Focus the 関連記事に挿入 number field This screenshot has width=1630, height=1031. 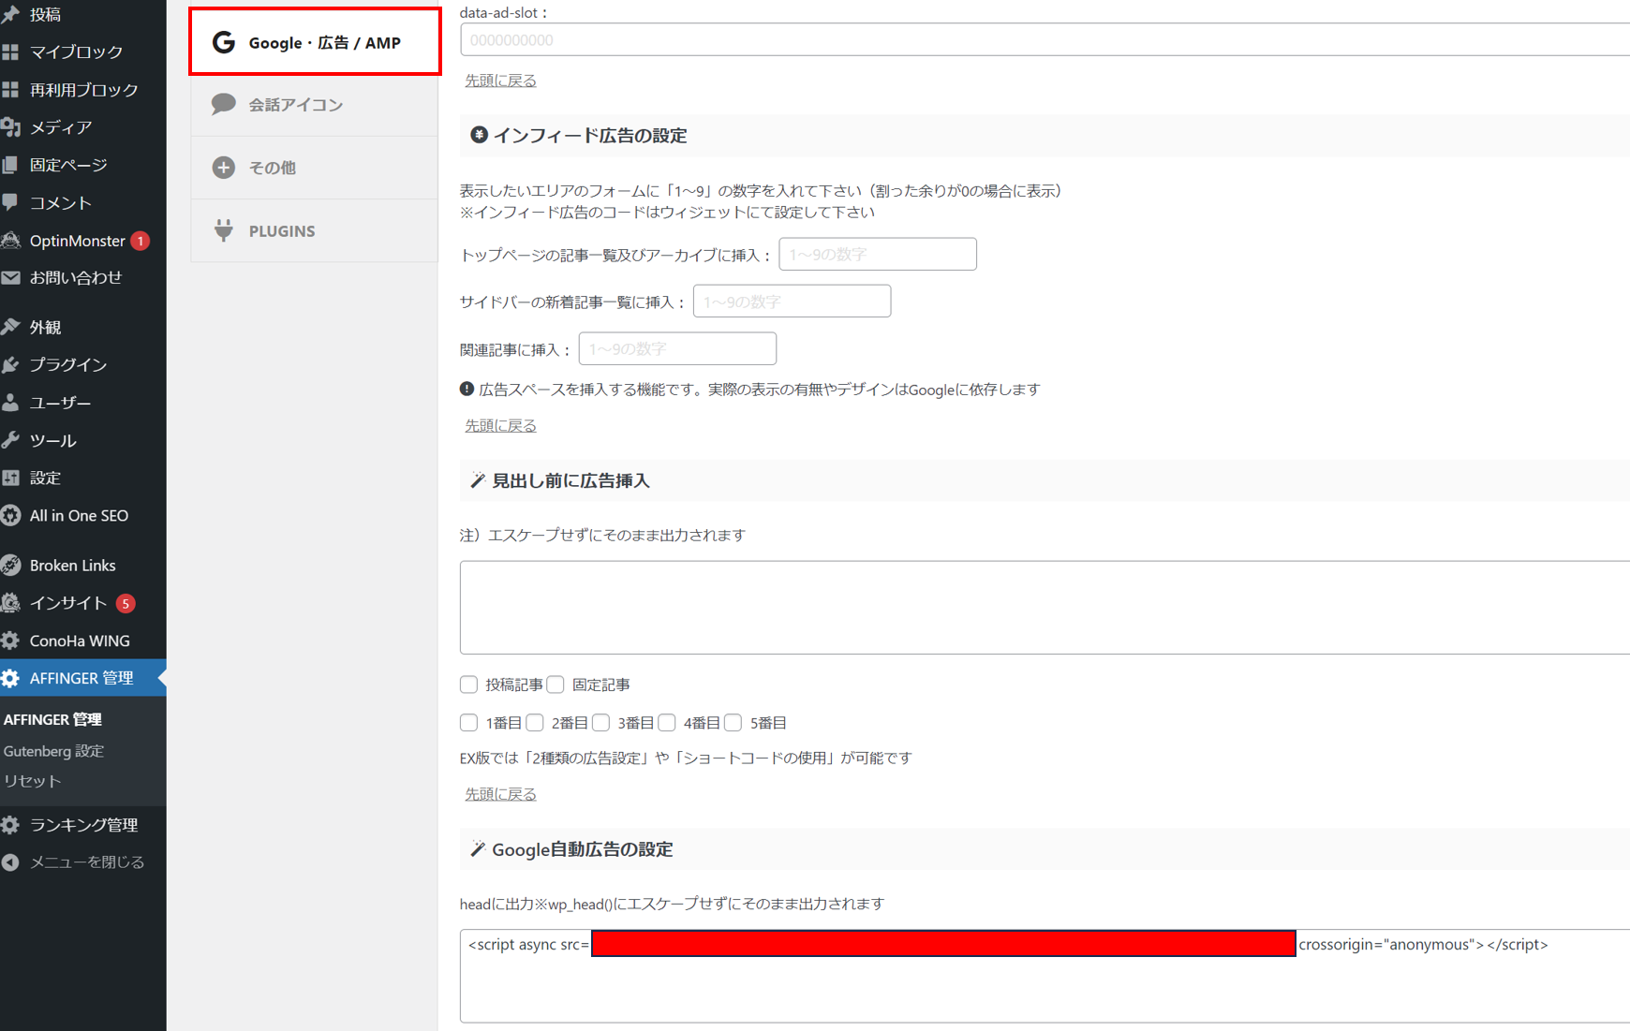click(677, 348)
